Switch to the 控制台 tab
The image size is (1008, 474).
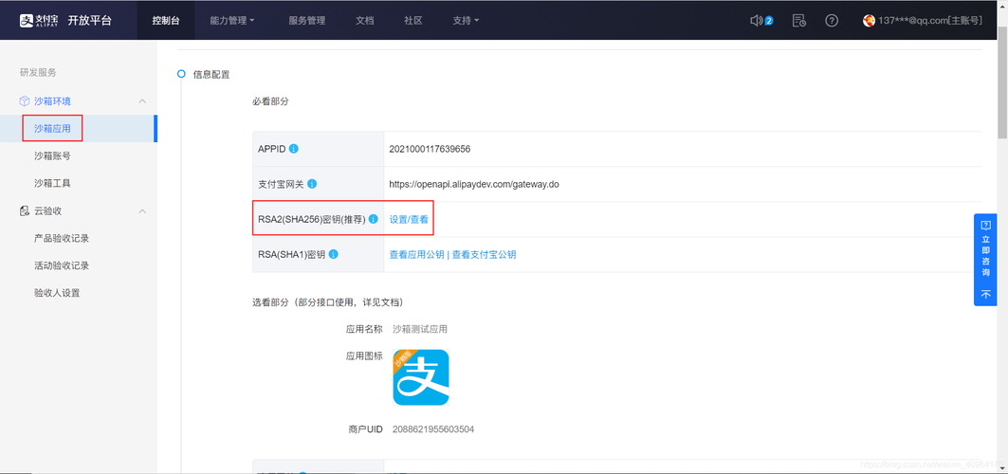pos(166,21)
